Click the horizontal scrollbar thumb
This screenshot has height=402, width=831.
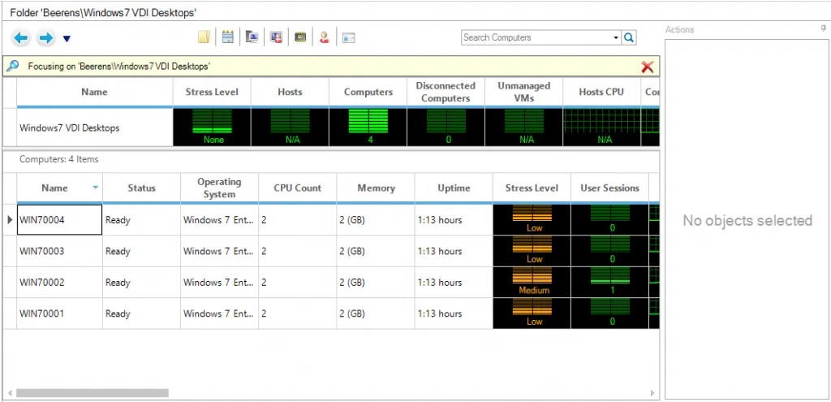pyautogui.click(x=93, y=393)
